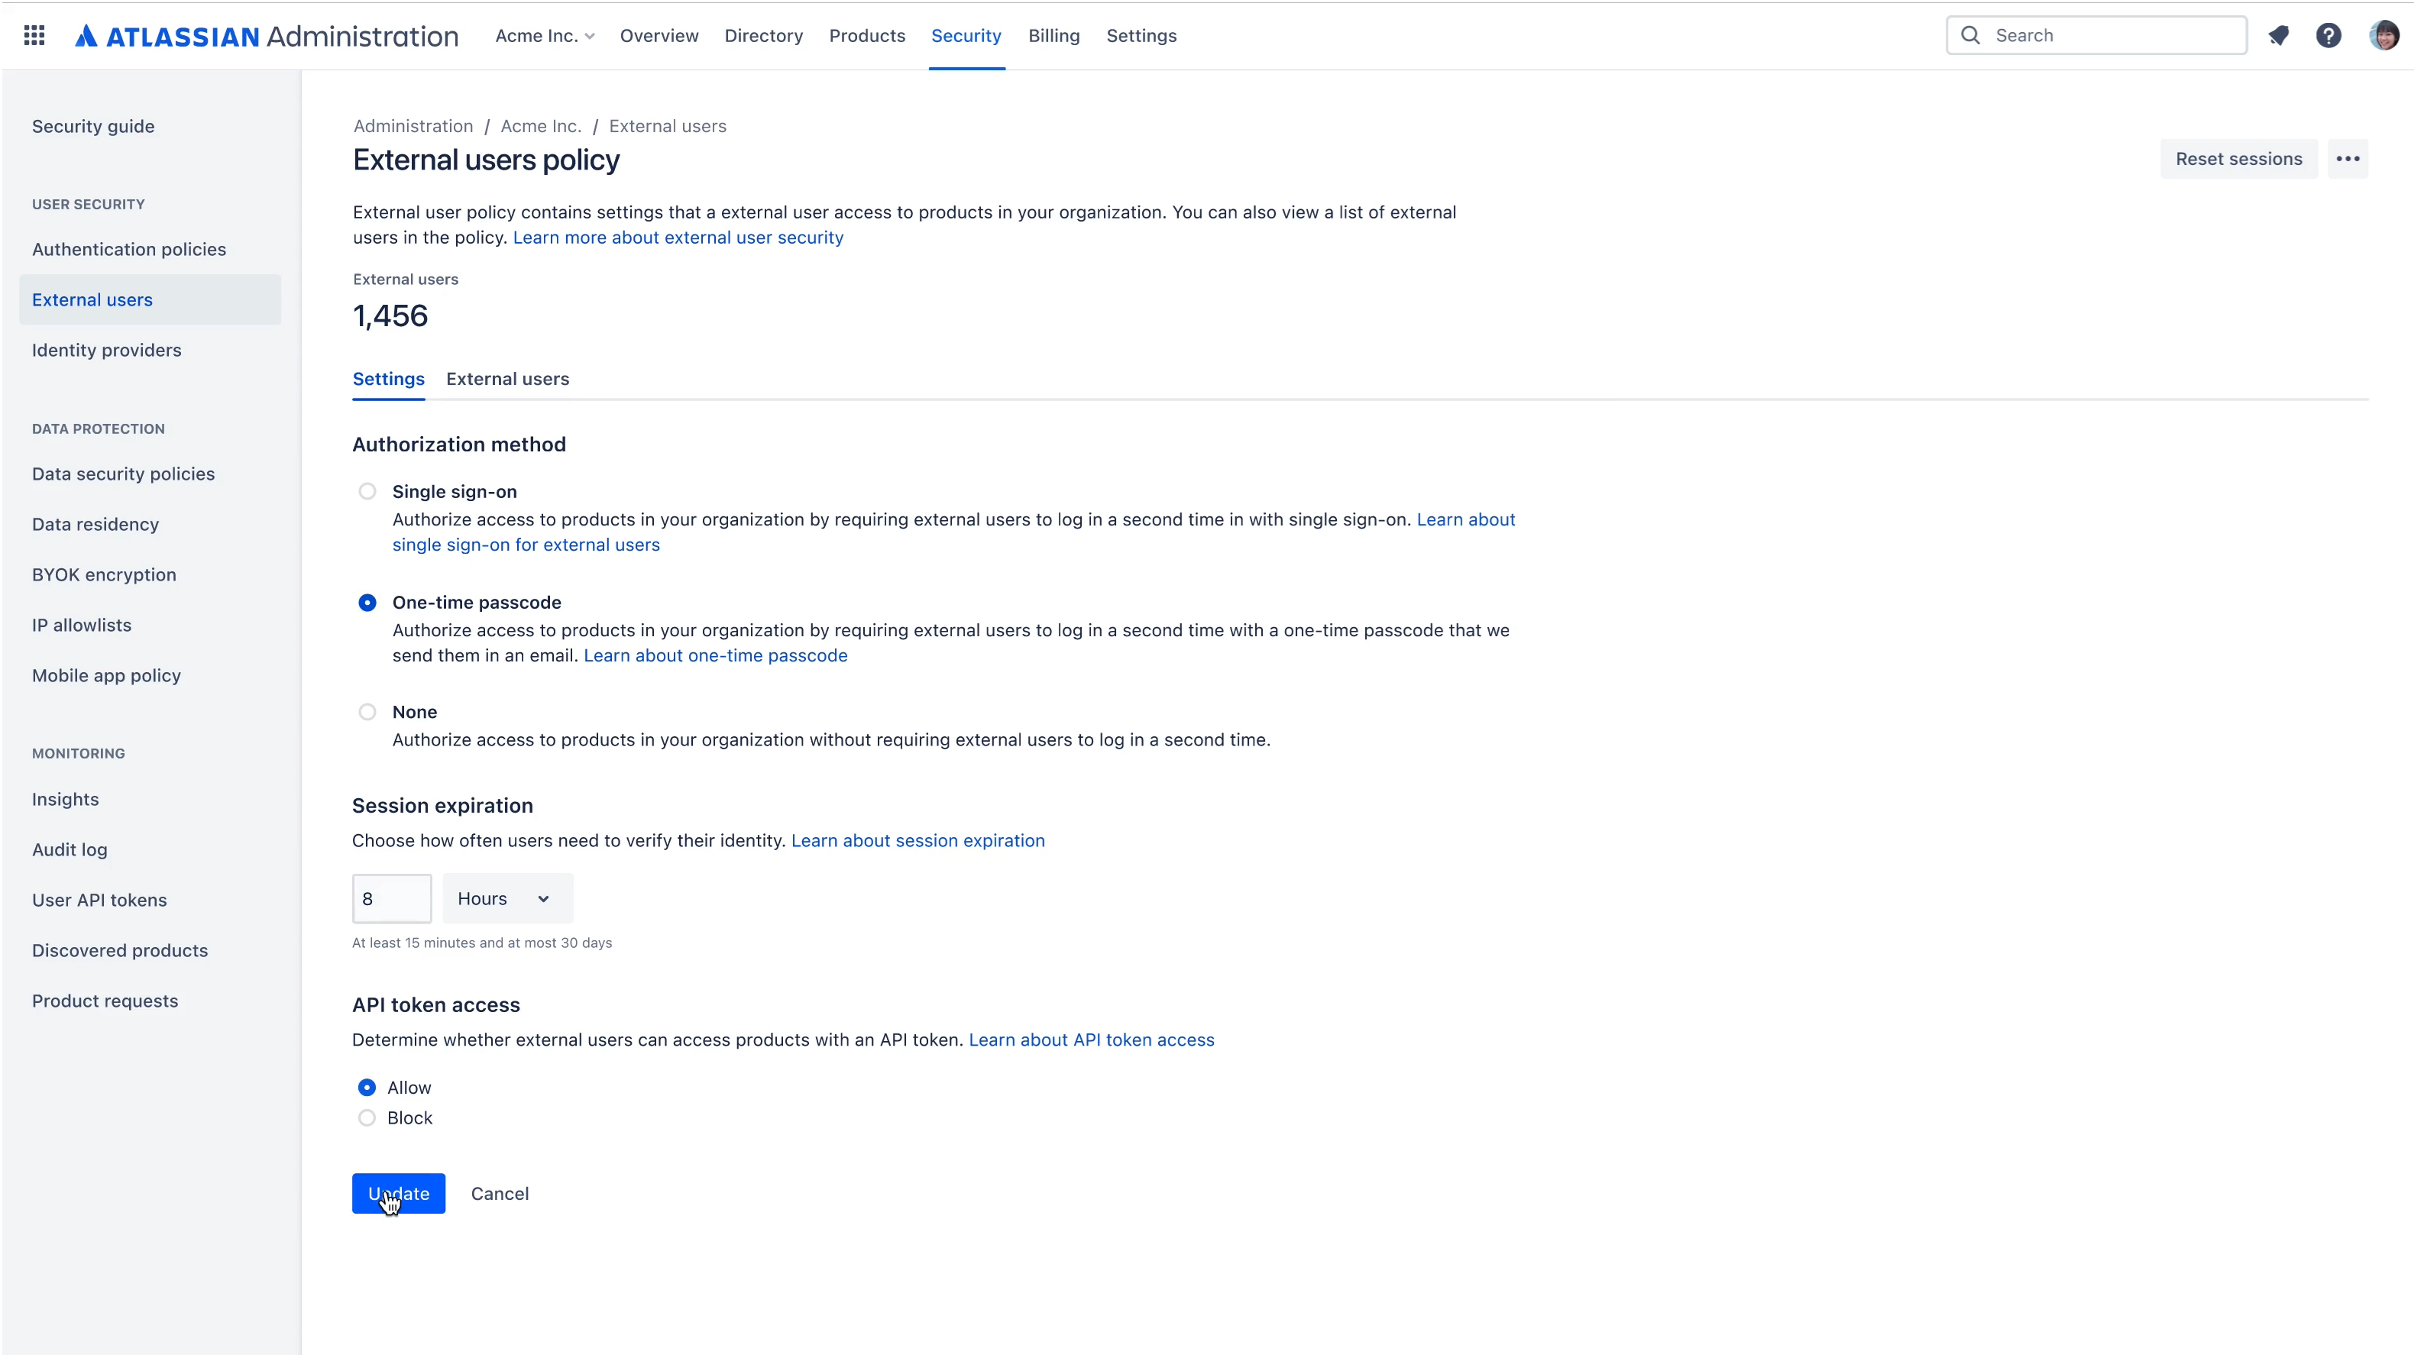Image resolution: width=2414 pixels, height=1355 pixels.
Task: Open the top Settings menu item
Action: click(1141, 36)
